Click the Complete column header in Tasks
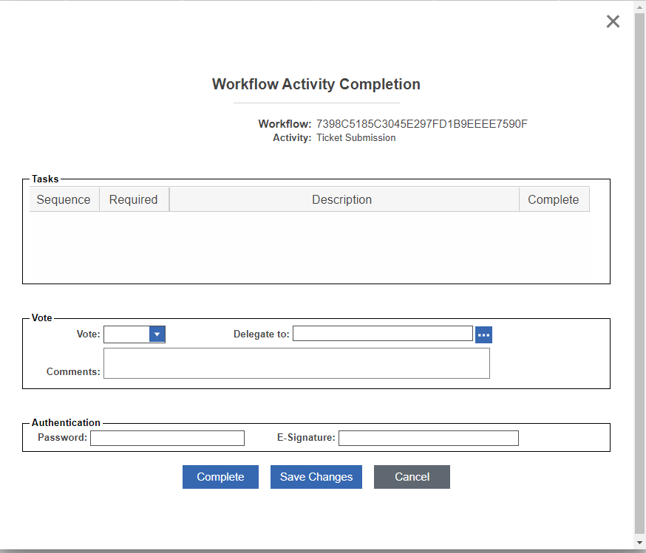The height and width of the screenshot is (553, 646). 553,199
